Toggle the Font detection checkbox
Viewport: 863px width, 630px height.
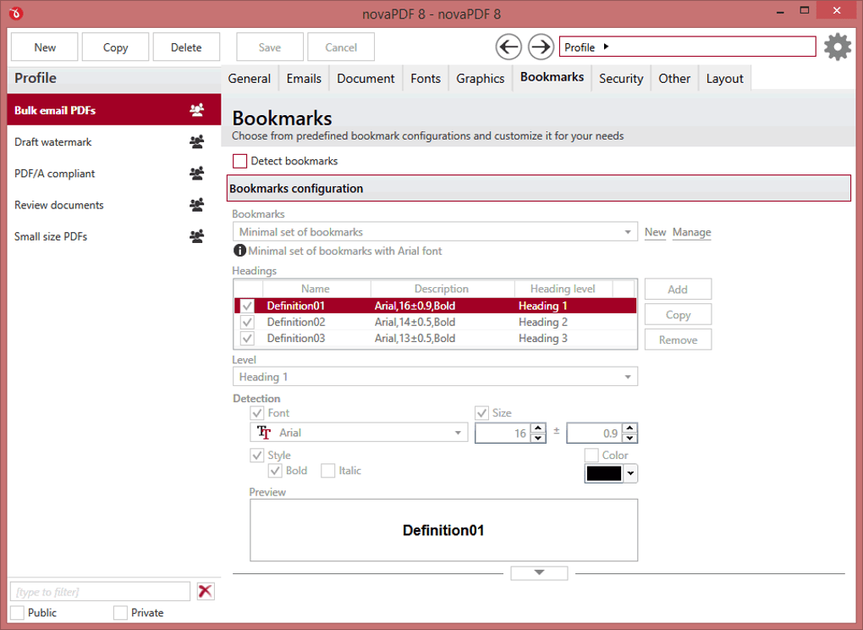[x=256, y=413]
